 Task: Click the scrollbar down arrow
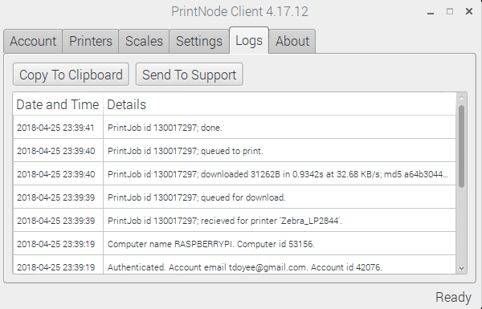coord(461,268)
